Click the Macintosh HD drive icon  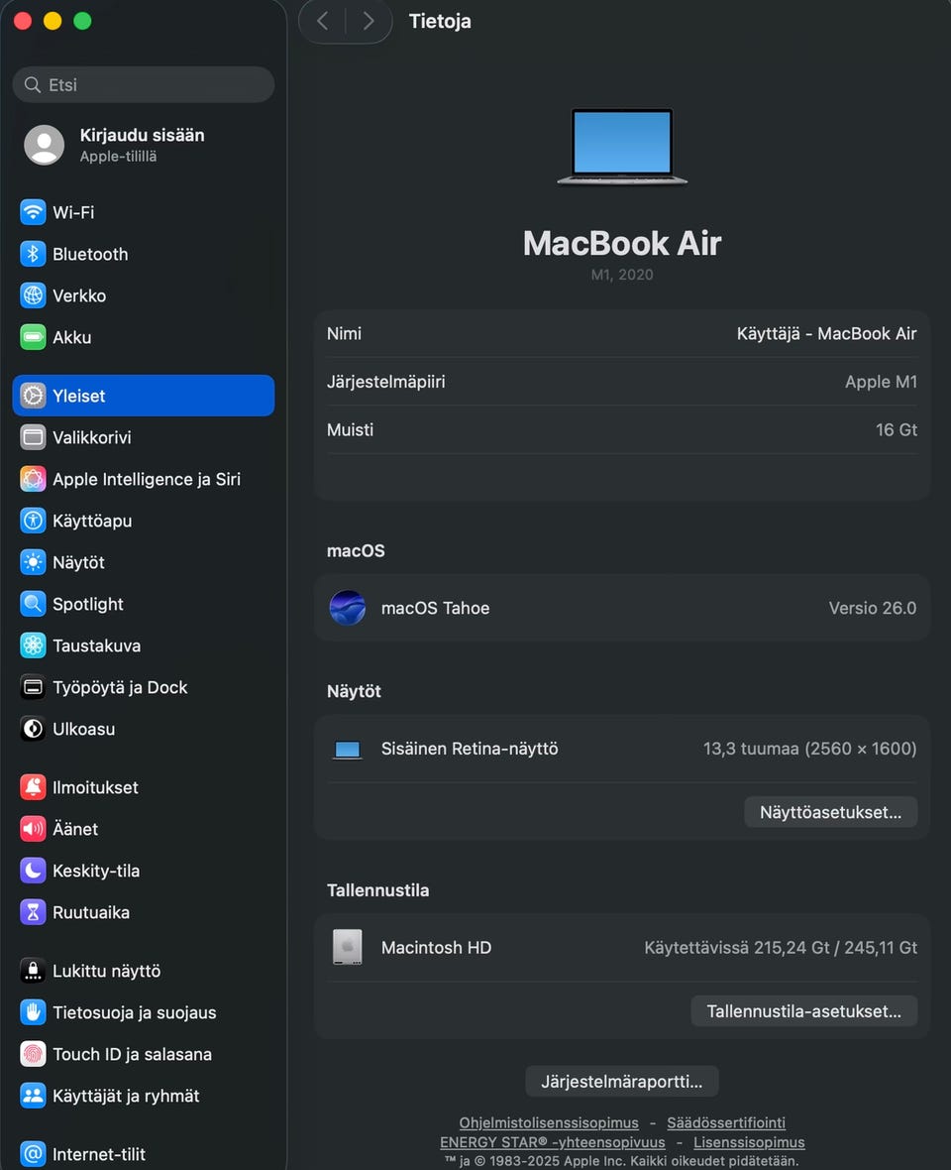coord(348,947)
